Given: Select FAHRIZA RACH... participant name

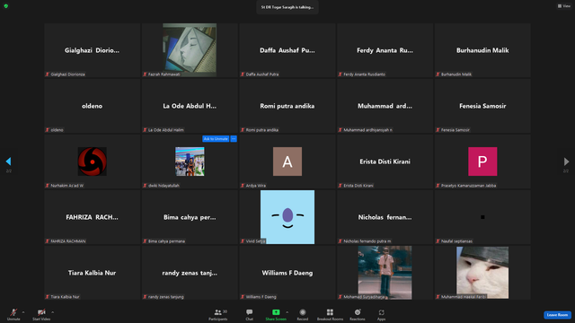Looking at the screenshot, I should tap(92, 217).
